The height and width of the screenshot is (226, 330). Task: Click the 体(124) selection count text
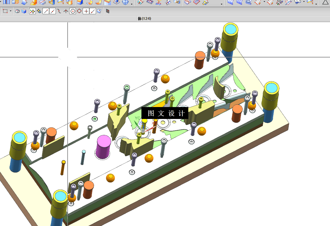pyautogui.click(x=144, y=19)
